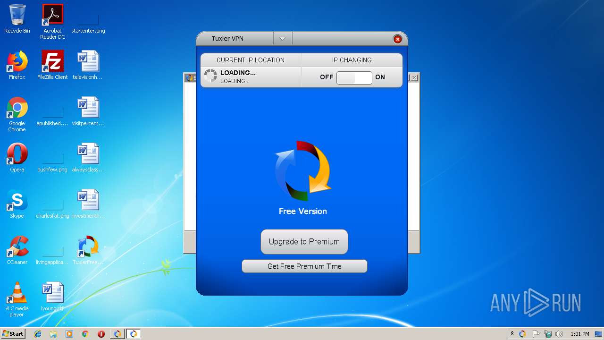Select VLC media player desktop shortcut
The image size is (604, 340).
tap(17, 300)
